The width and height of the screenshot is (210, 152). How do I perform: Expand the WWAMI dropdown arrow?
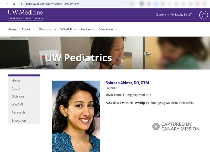click(75, 30)
